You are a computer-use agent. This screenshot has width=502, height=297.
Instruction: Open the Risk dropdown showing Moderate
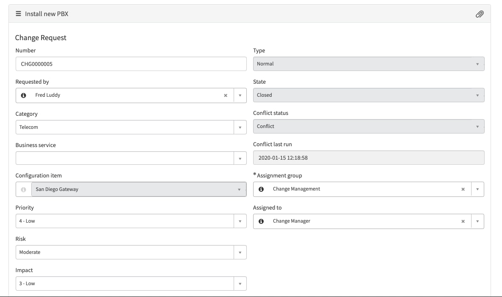(240, 252)
